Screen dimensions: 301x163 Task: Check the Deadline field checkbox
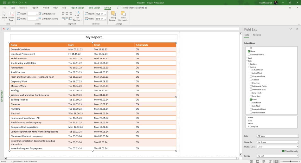click(x=251, y=83)
